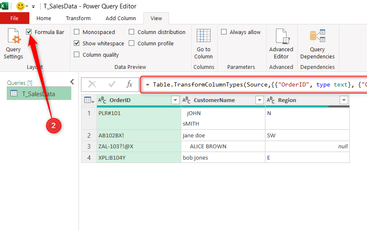Screen dimensions: 367x231
Task: Select row number 2
Action: pyautogui.click(x=89, y=135)
